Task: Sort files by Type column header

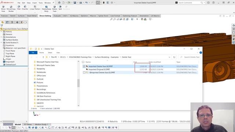Action: pyautogui.click(x=178, y=62)
